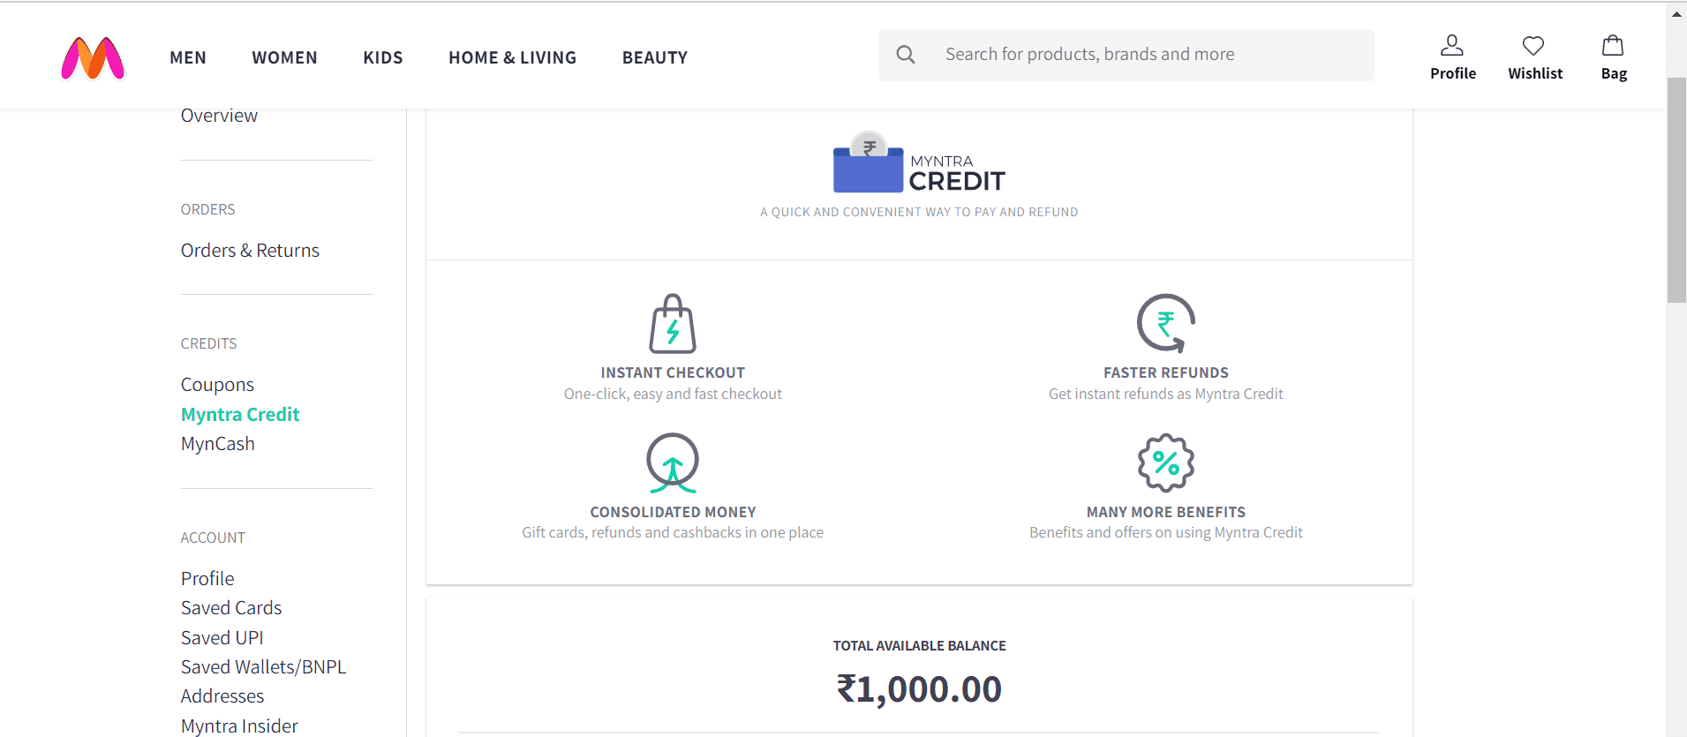Click the search magnifier icon
Screen dimensions: 1687x737
906,54
